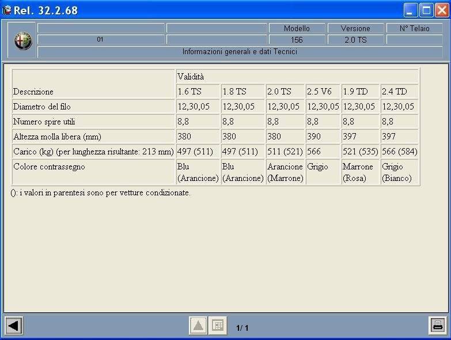Click the 521 (535) load cell
Viewport: 451px width, 340px height.
(361, 152)
